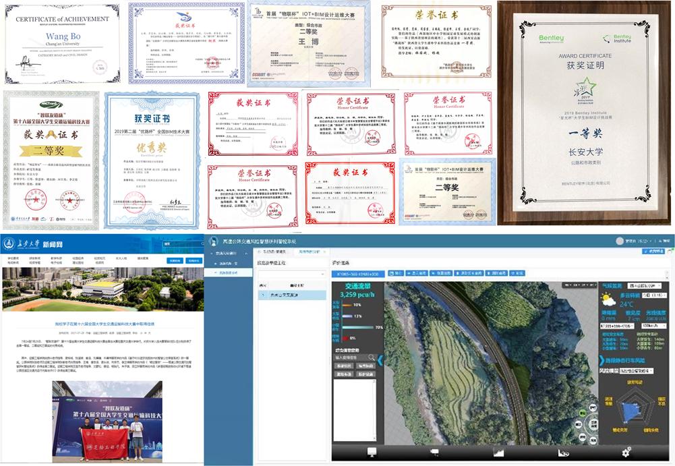Open the gears settings icon in bottom toolbar
Image resolution: width=675 pixels, height=466 pixels.
click(x=626, y=452)
